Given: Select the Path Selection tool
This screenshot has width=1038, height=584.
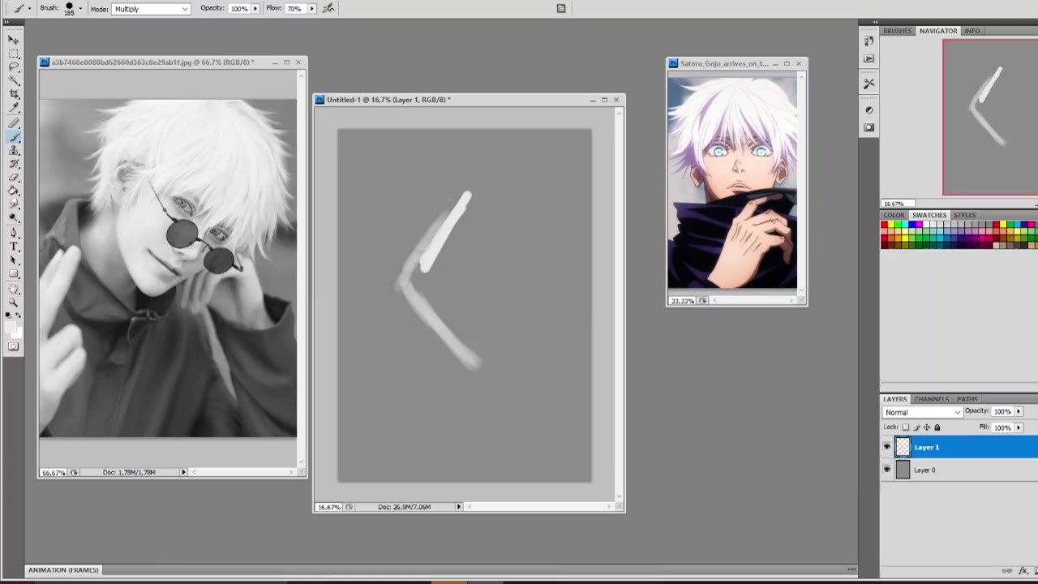Looking at the screenshot, I should tap(14, 260).
